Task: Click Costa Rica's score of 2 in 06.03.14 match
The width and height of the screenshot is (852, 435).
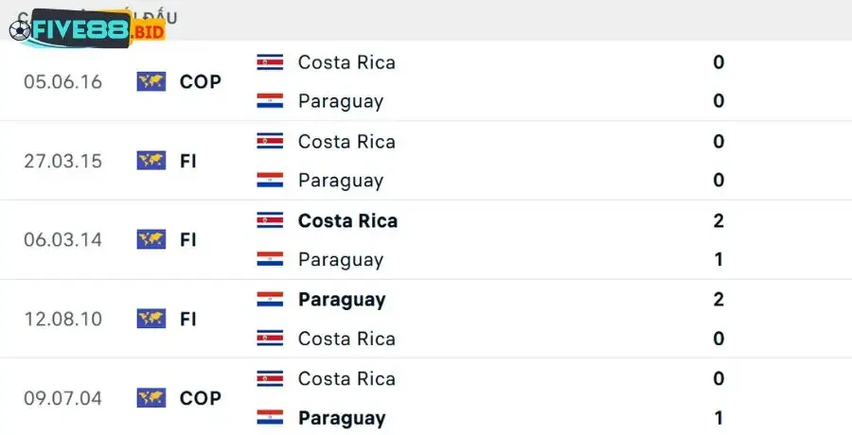Action: tap(719, 220)
